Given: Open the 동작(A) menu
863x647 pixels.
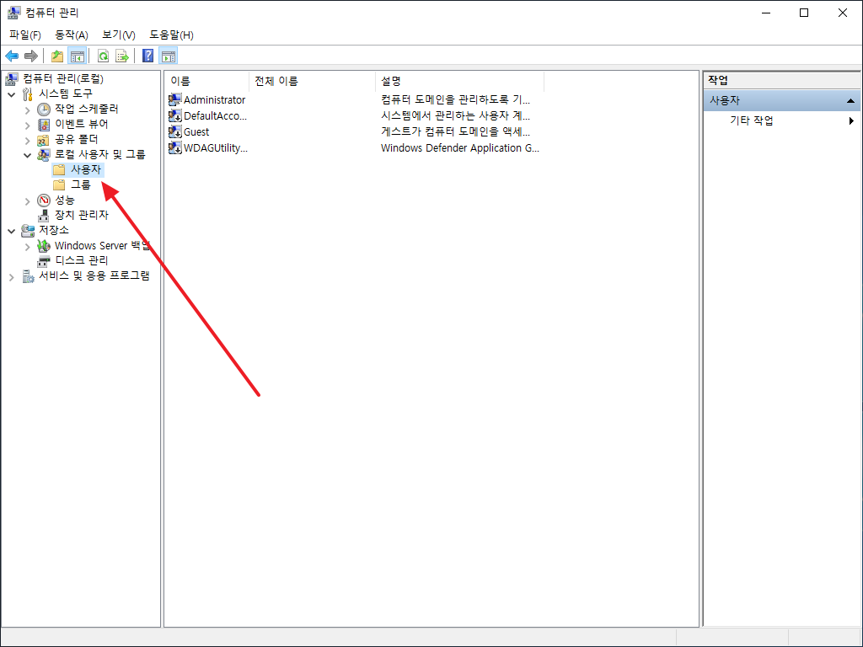Looking at the screenshot, I should 72,35.
